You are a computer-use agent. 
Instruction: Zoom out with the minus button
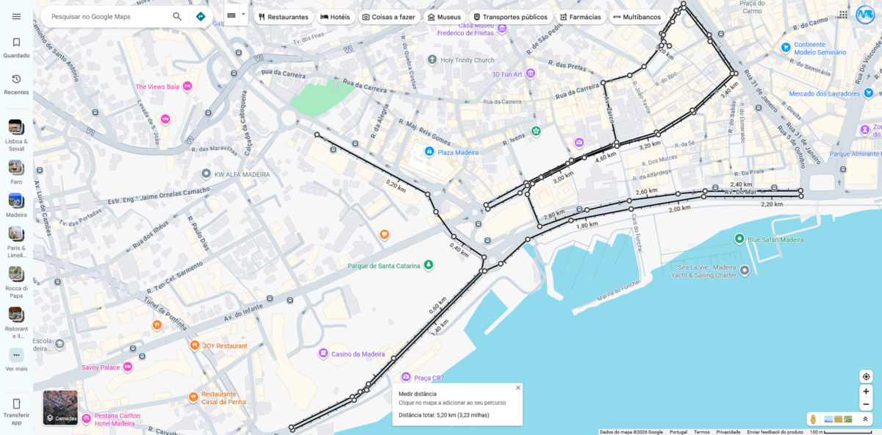(866, 404)
